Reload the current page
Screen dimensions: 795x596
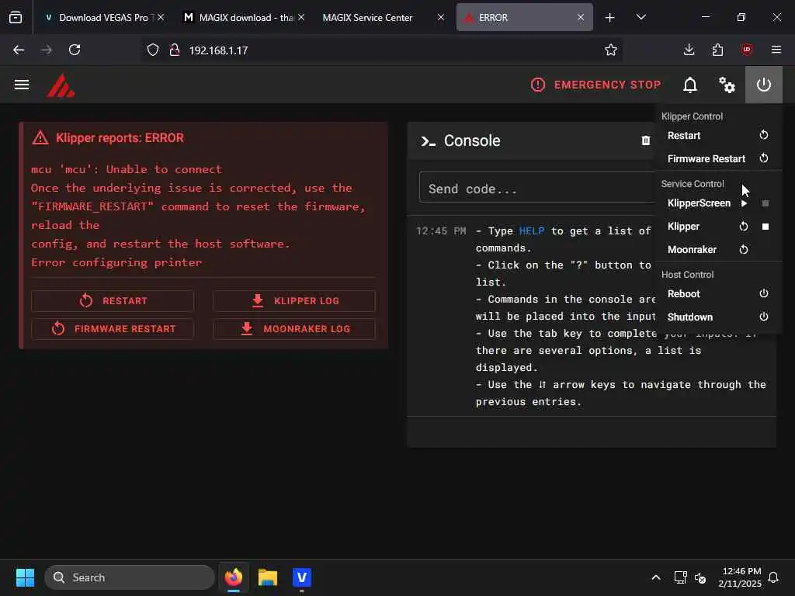tap(75, 50)
